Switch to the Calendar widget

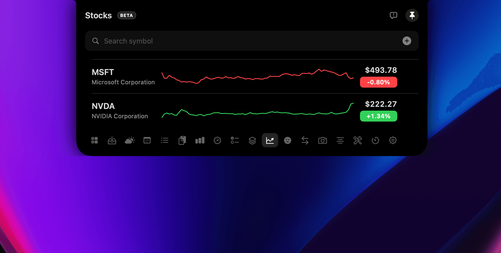tap(147, 140)
